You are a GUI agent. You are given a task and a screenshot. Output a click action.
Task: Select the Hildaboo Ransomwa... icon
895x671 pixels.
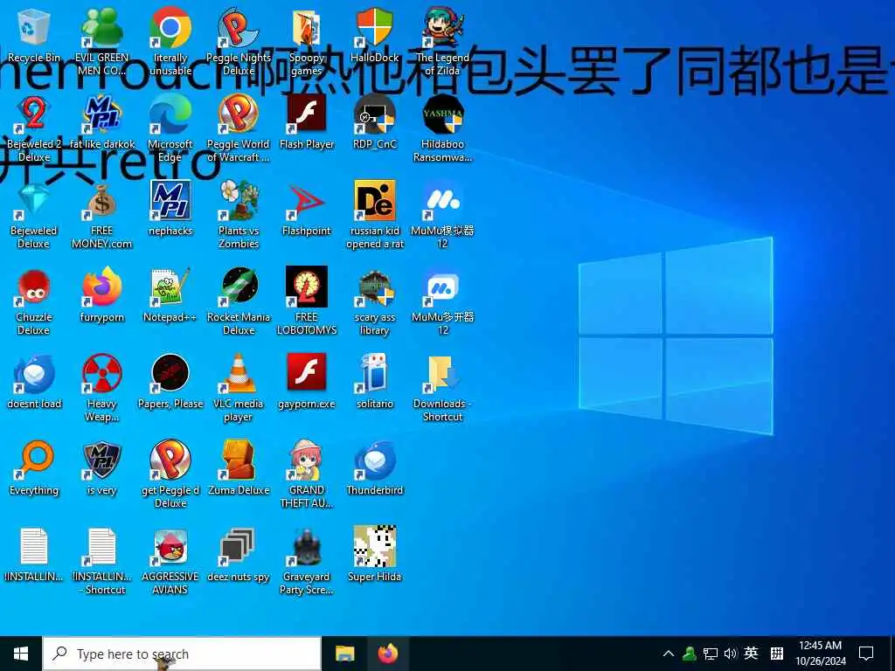(x=443, y=114)
